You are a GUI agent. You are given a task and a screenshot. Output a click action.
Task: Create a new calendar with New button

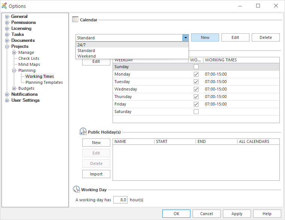pyautogui.click(x=205, y=37)
